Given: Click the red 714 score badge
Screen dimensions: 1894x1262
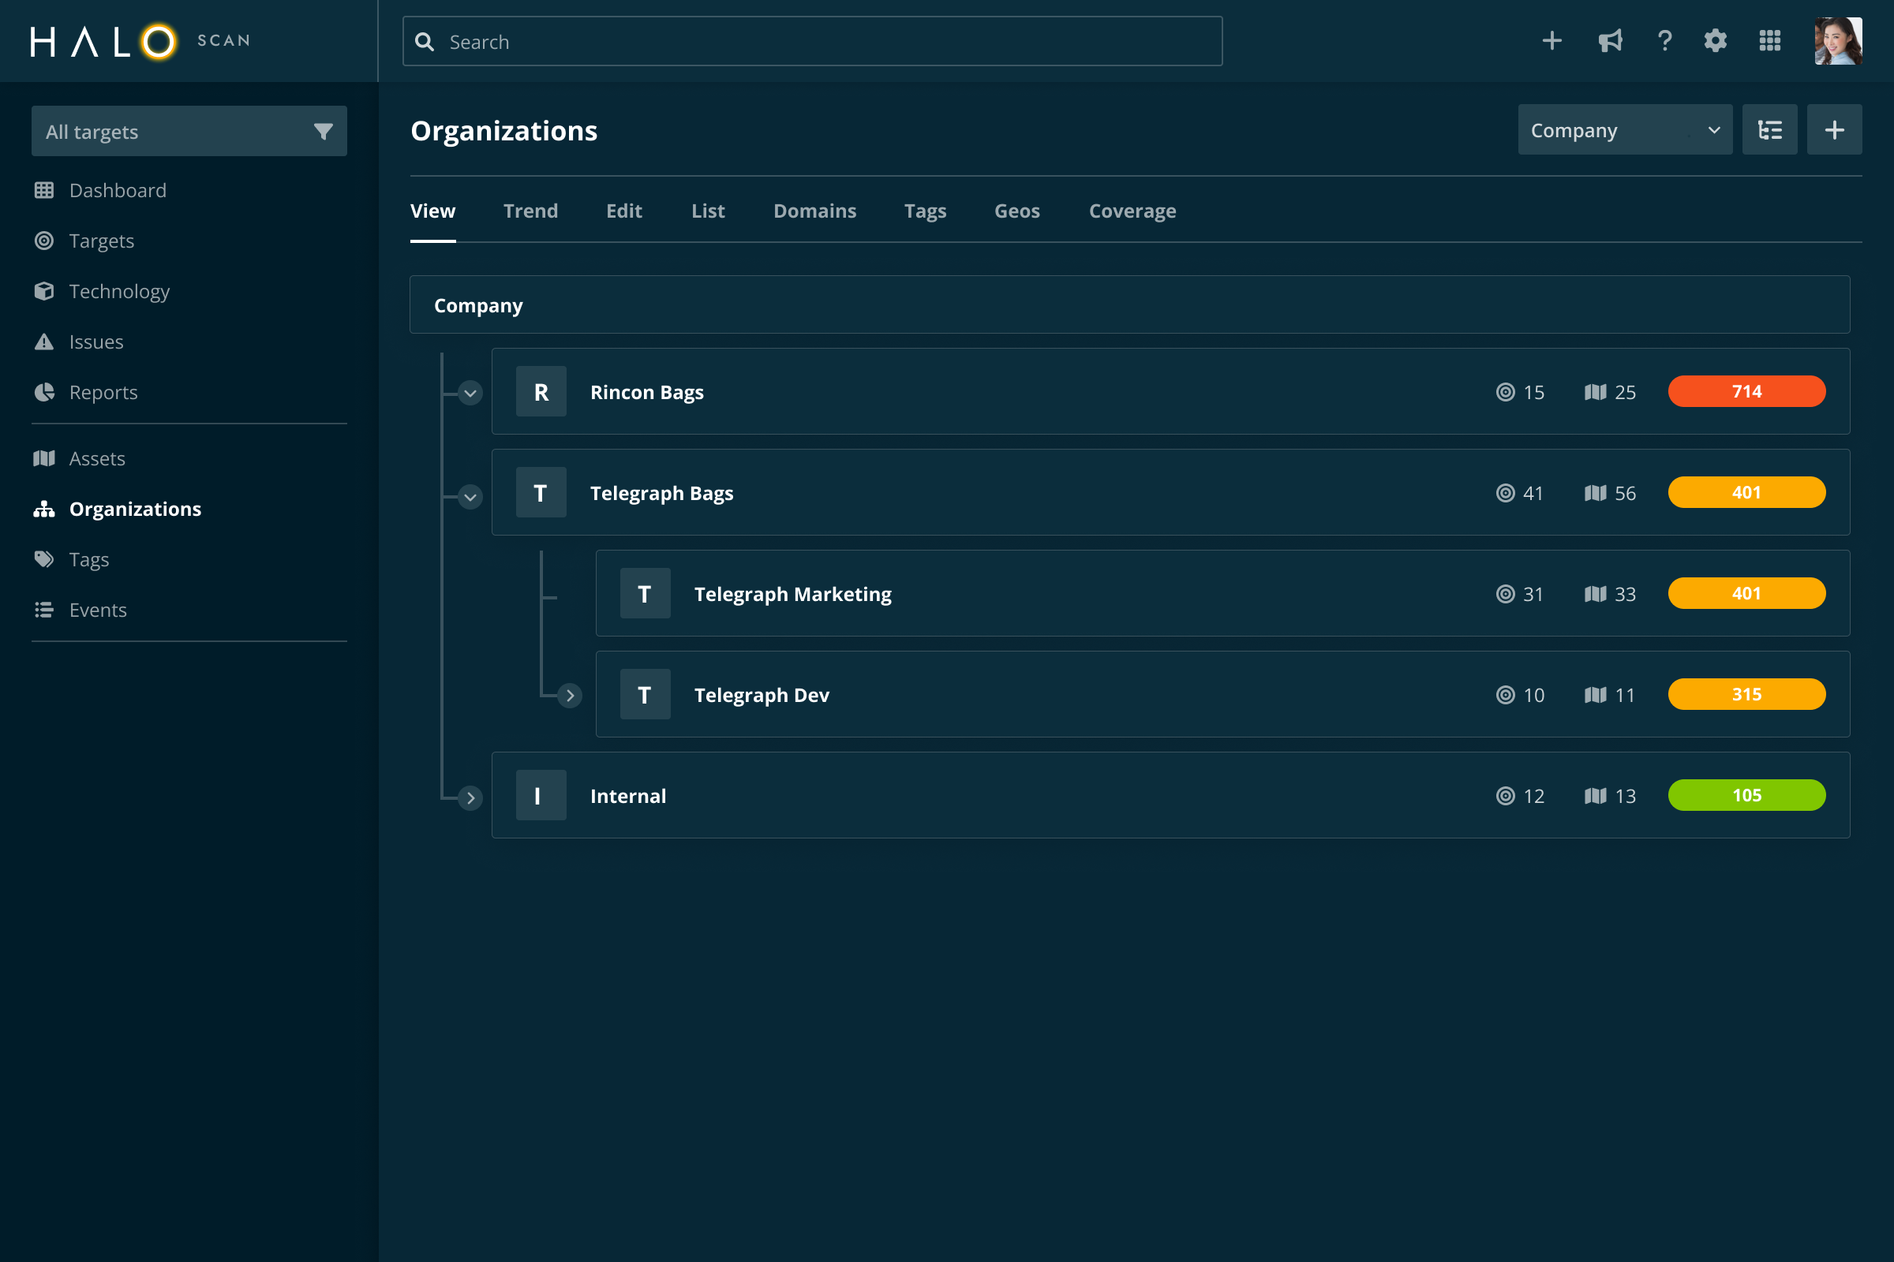Looking at the screenshot, I should click(x=1746, y=392).
